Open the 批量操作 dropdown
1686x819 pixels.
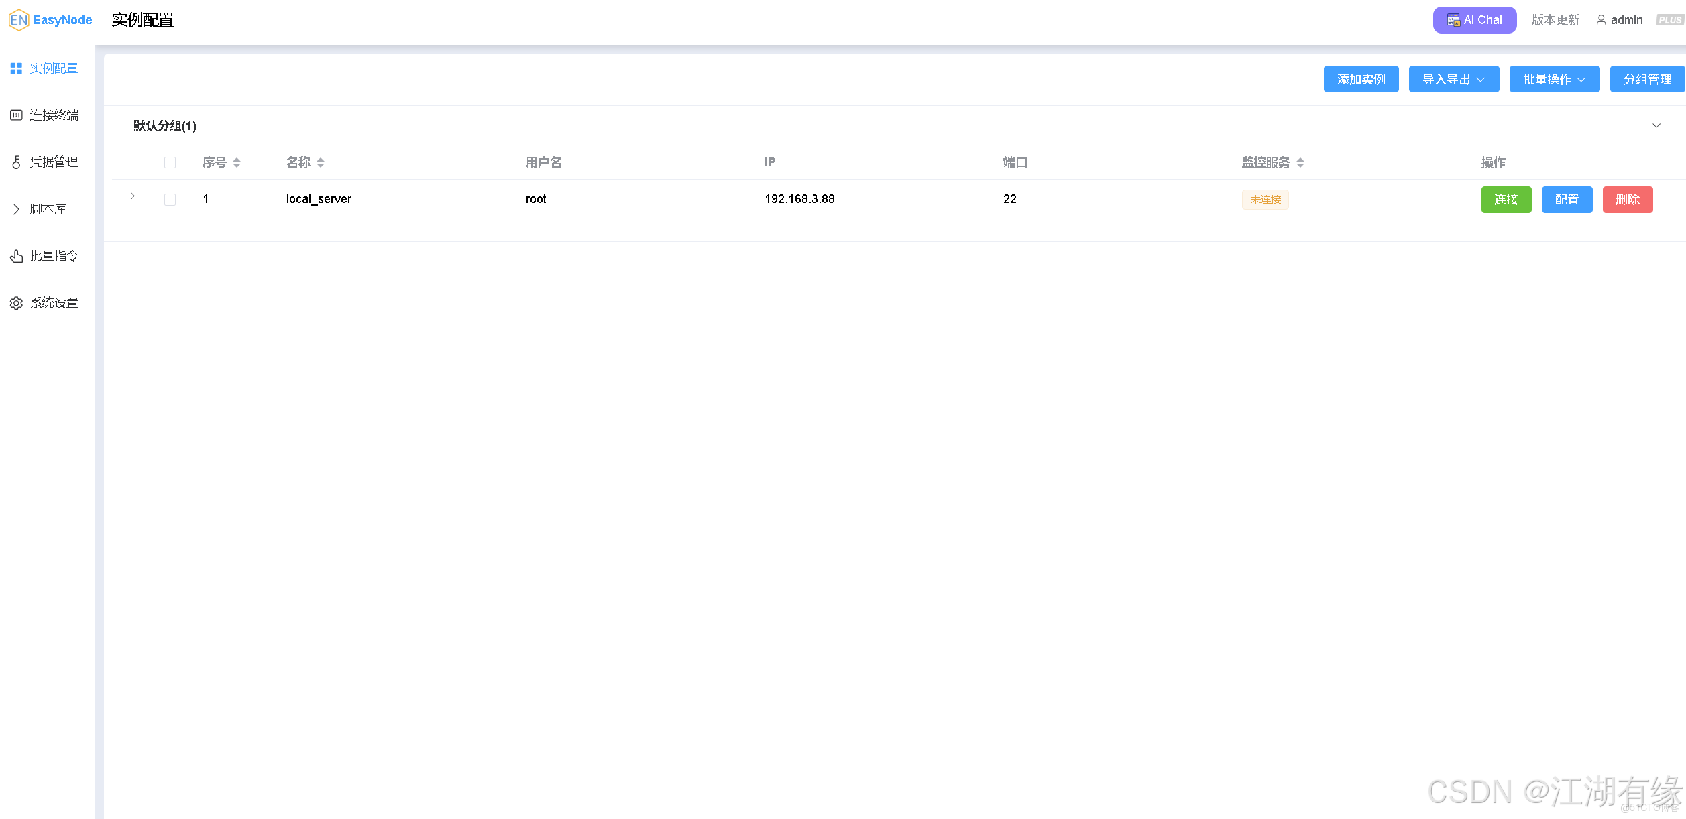(1554, 79)
